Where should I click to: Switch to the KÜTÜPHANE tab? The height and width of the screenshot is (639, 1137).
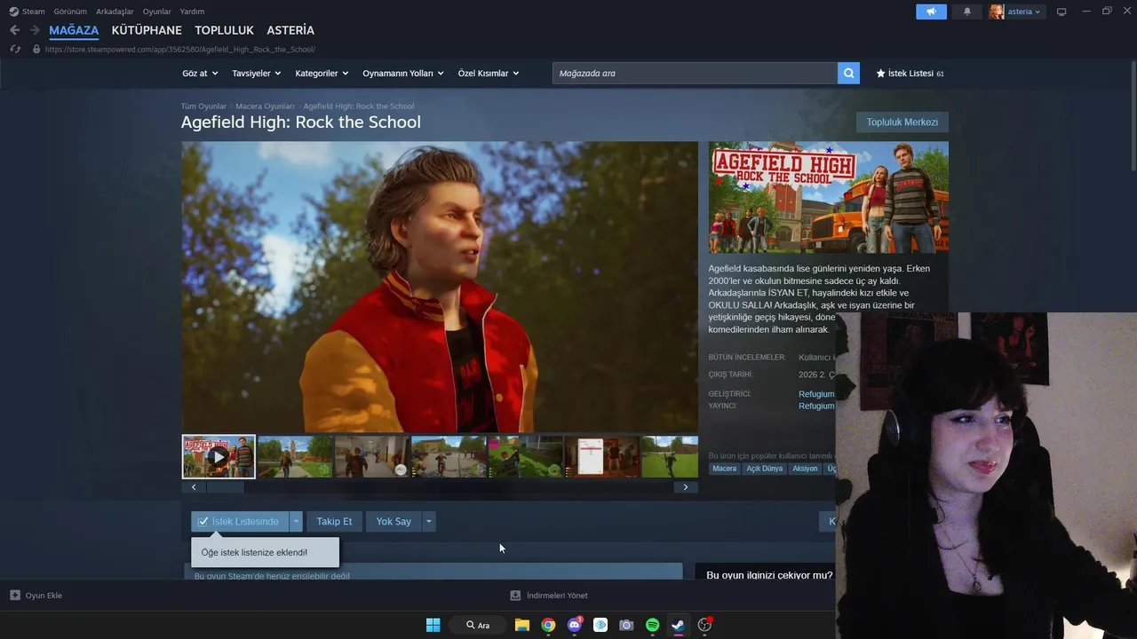(x=147, y=30)
